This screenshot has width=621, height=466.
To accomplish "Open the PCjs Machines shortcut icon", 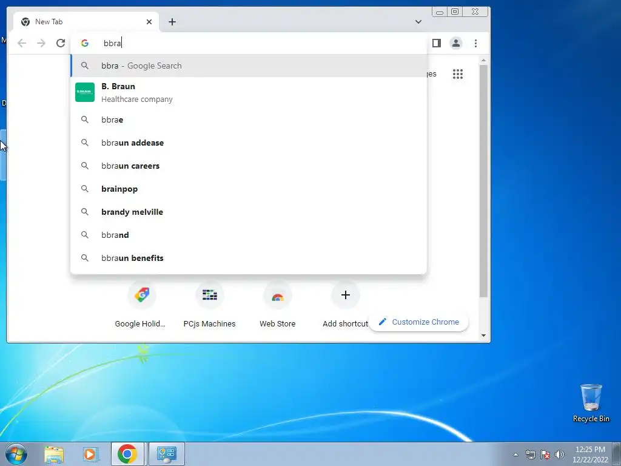I will coord(209,295).
